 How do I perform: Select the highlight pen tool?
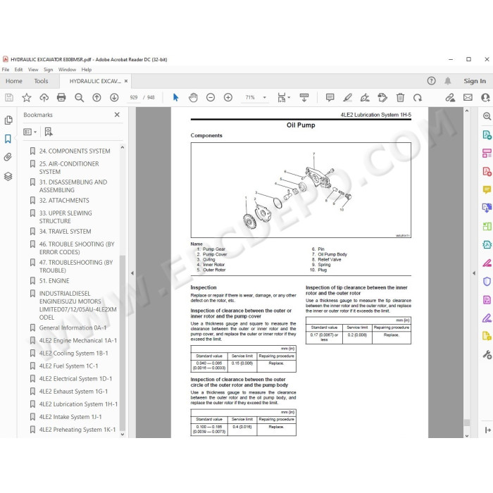coord(347,97)
